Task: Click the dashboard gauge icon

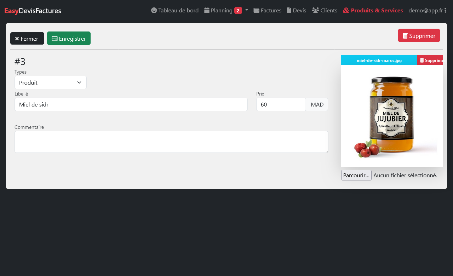Action: (x=154, y=10)
